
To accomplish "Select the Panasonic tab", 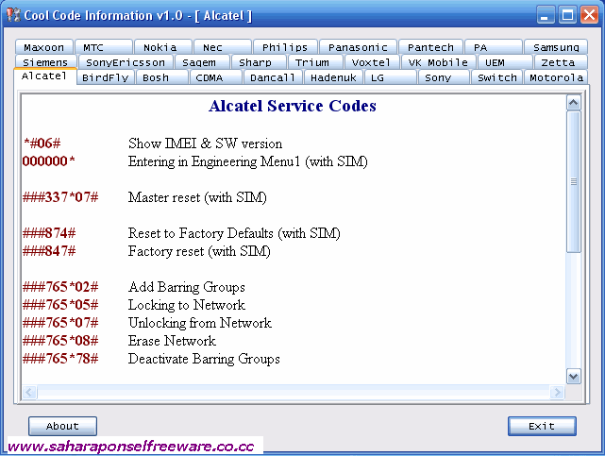I will coord(358,47).
